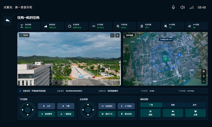This screenshot has height=127, width=212.
Task: Tap 看向目标 look at target button
Action: pyautogui.click(x=126, y=114)
